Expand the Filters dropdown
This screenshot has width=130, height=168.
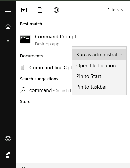[117, 10]
